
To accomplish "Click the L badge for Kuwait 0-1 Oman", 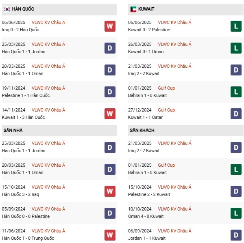I will click(236, 48).
